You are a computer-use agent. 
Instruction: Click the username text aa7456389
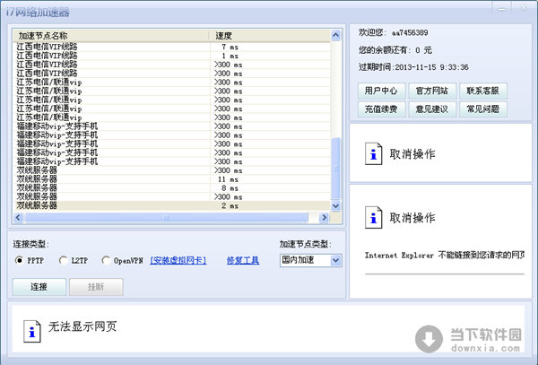click(x=410, y=33)
